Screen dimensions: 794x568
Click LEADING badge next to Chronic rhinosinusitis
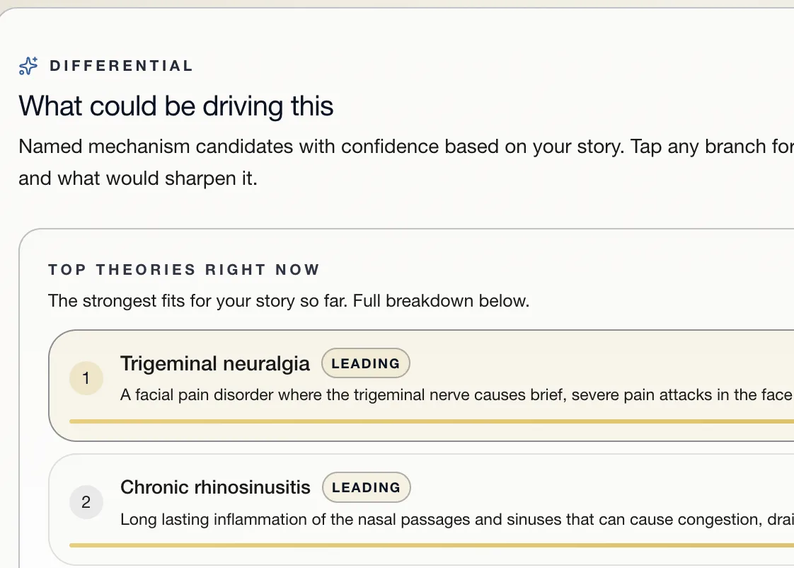click(366, 487)
